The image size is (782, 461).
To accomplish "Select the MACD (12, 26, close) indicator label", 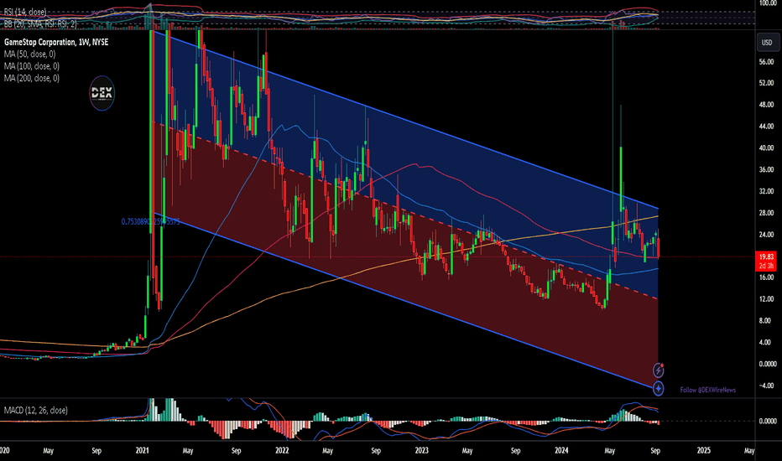I will 36,410.
